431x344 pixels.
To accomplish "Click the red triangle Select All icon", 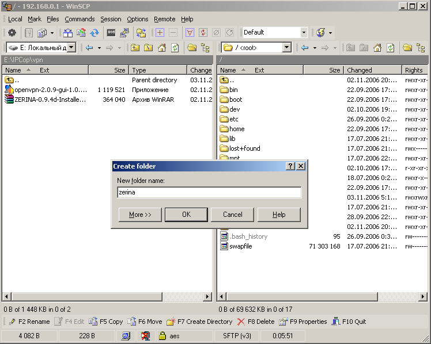I will (190, 33).
